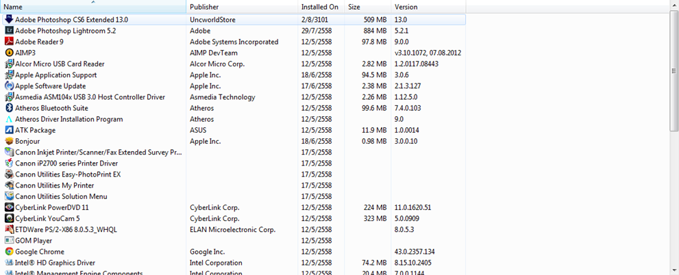Click the Adobe Reader 9 icon

[x=9, y=42]
